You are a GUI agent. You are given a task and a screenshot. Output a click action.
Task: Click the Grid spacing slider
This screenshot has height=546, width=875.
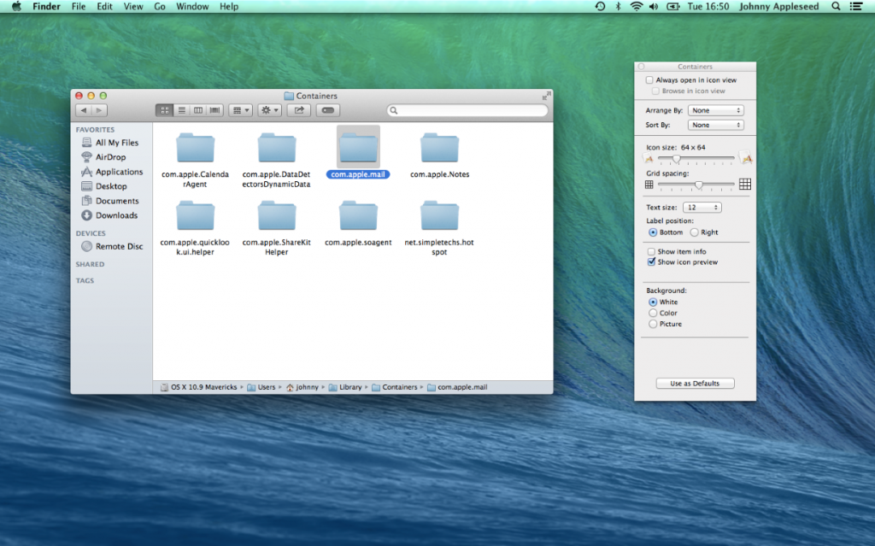pos(696,185)
